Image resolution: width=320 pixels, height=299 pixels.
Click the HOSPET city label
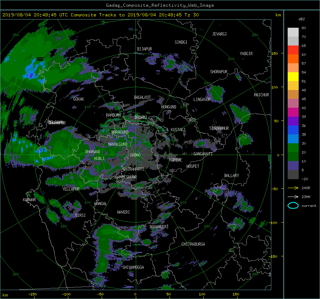[x=193, y=166]
